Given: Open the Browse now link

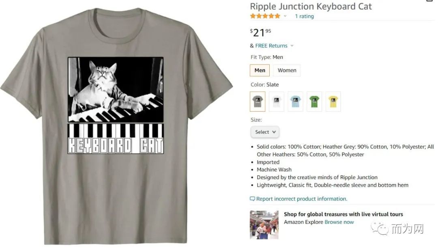Looking at the screenshot, I should pos(339,222).
